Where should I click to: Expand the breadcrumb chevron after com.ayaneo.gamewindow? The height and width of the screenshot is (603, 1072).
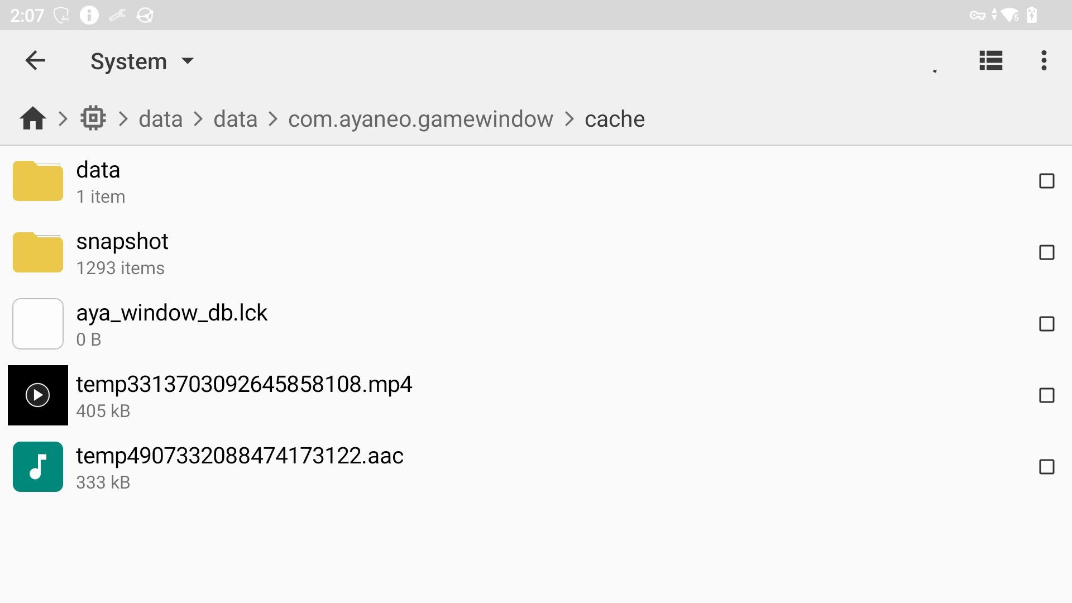click(569, 118)
